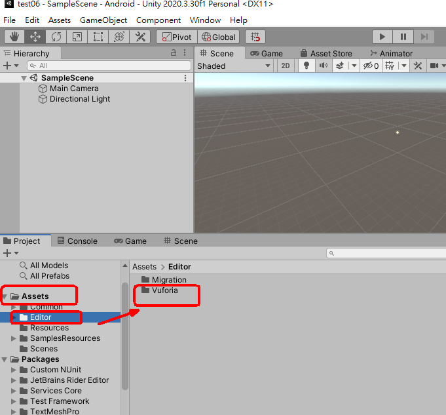Select the Rotate tool

(x=56, y=37)
